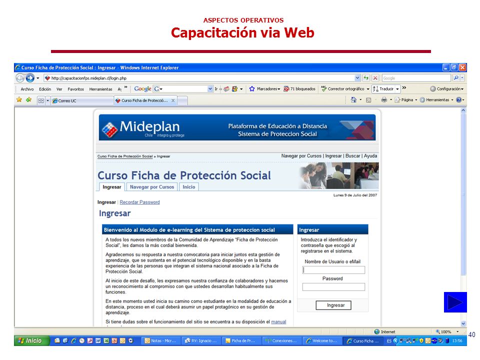Viewport: 480px width, 360px height.
Task: Click the Print icon
Action: (384, 100)
